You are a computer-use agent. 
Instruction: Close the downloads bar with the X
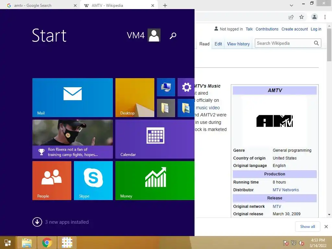tap(326, 227)
